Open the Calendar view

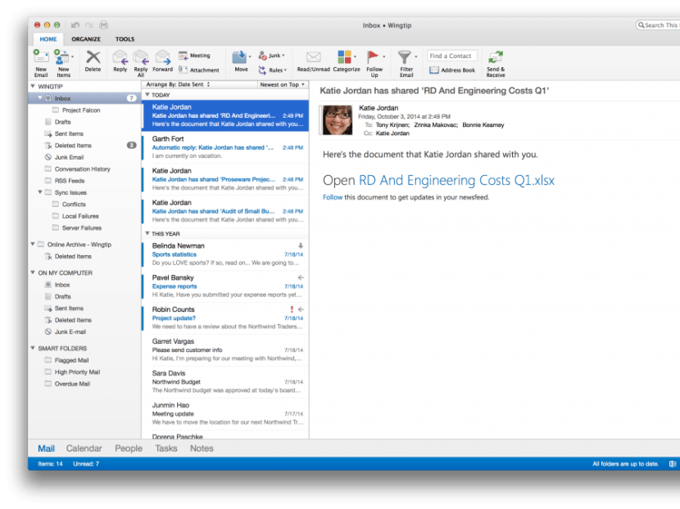86,448
